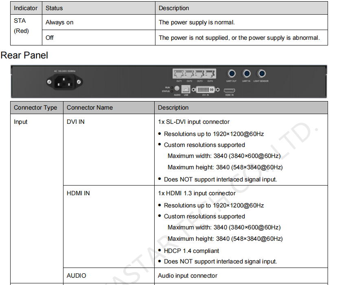Click the DVI IN connector name cell

pos(76,122)
